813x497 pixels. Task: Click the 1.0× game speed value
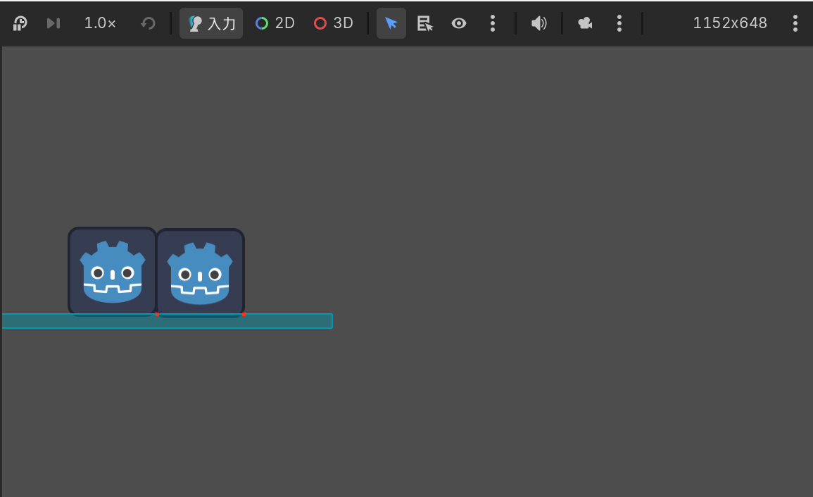[x=100, y=23]
